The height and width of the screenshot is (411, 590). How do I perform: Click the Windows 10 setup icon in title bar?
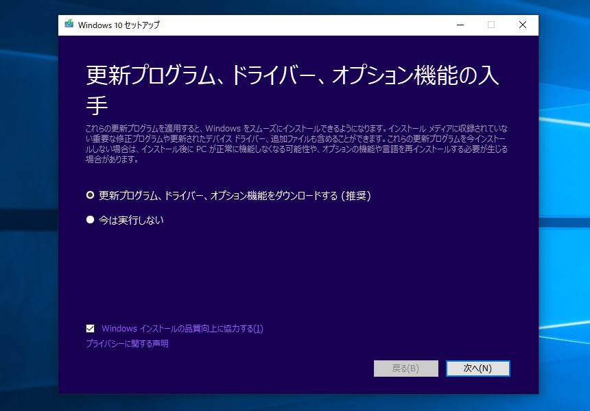pos(69,25)
